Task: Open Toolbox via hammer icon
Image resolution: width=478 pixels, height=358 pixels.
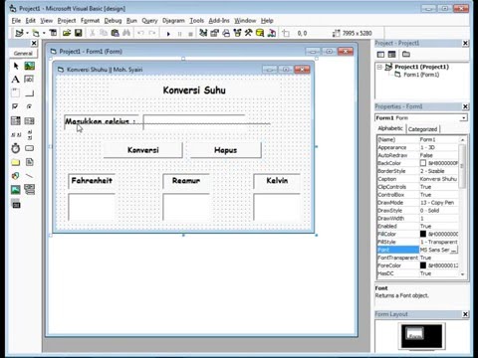Action: (x=249, y=33)
